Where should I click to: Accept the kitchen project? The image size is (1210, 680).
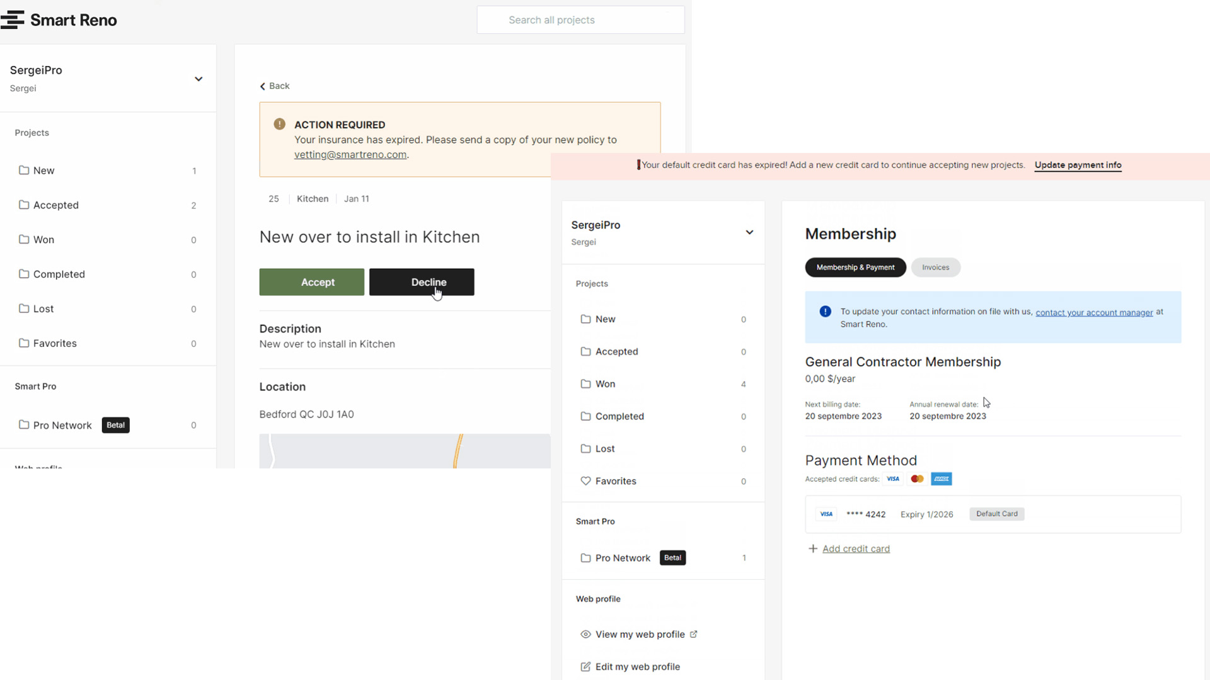(311, 282)
